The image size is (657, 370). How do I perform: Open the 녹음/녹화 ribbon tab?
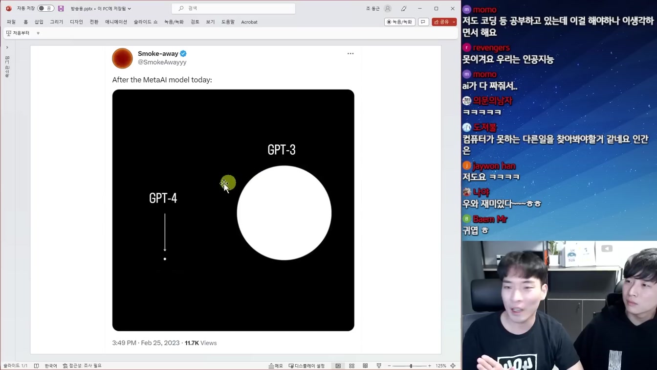click(x=174, y=22)
